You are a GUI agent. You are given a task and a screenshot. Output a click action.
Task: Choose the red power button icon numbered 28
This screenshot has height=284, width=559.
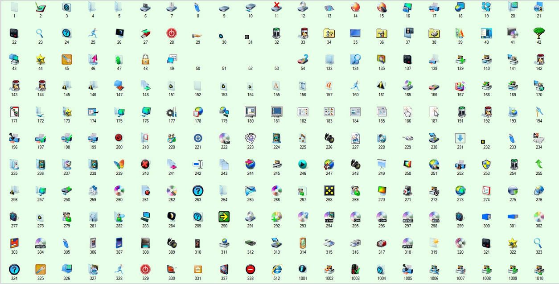point(172,33)
